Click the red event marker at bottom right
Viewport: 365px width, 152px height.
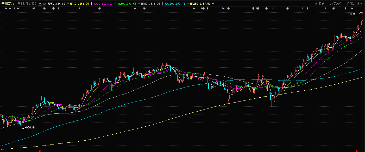[357, 151]
